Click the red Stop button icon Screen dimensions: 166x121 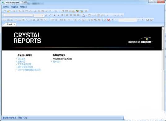click(x=109, y=20)
